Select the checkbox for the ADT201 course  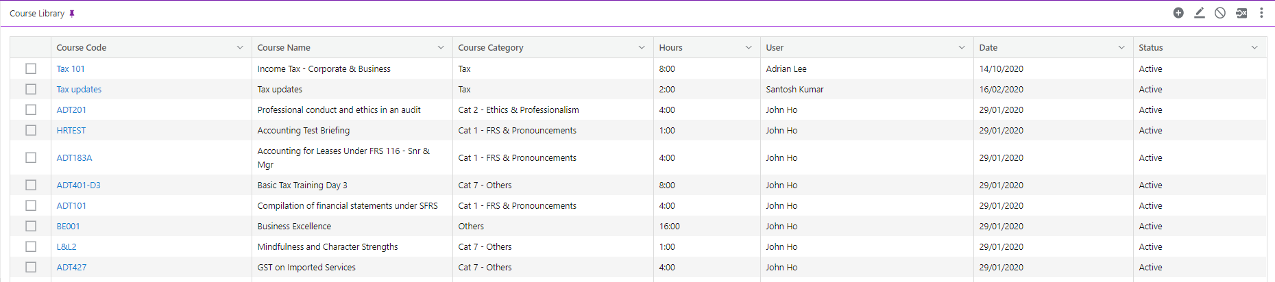(31, 110)
